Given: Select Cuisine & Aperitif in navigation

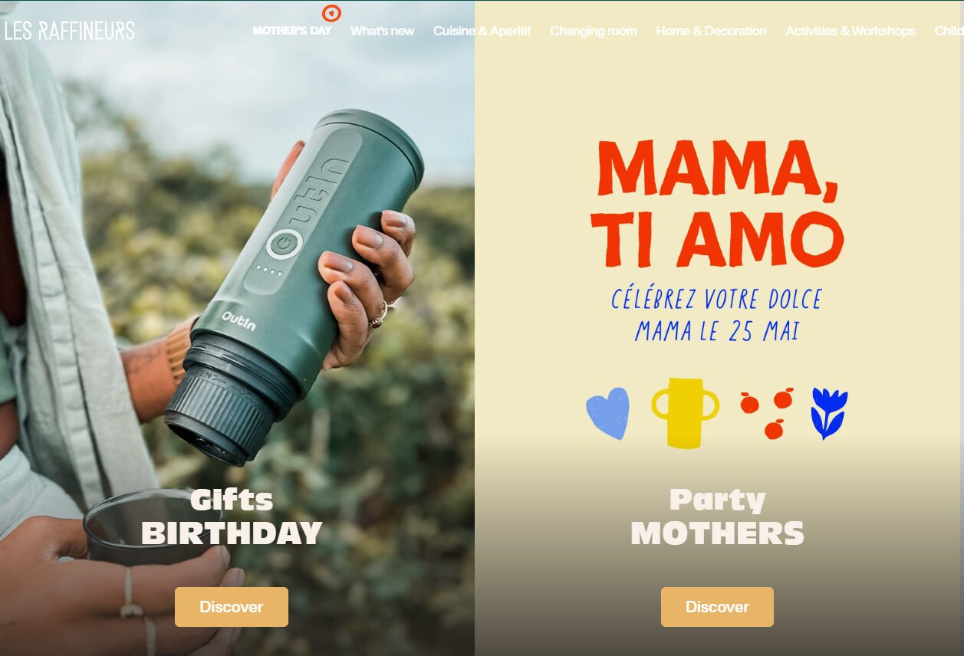Looking at the screenshot, I should [x=482, y=31].
